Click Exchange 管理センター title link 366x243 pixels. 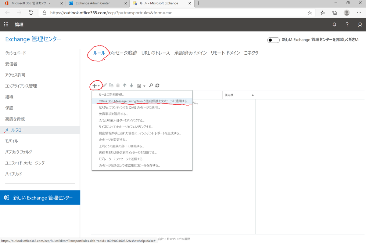point(33,39)
